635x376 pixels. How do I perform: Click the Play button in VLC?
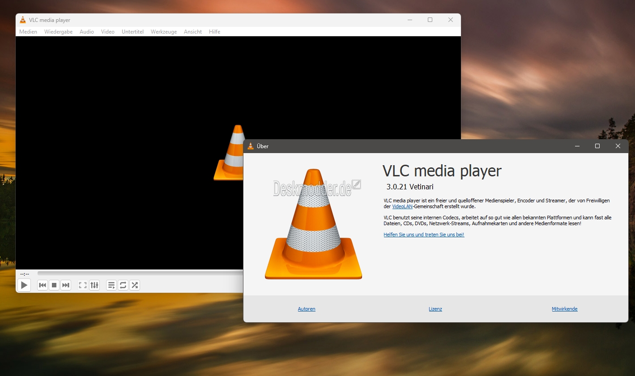pyautogui.click(x=24, y=285)
